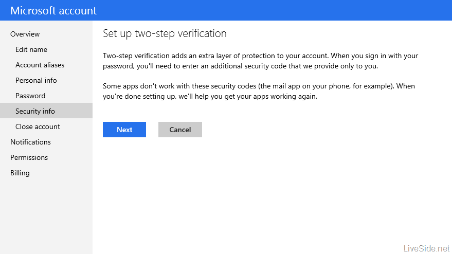Click the paragraph about apps and security codes
Viewport: 452px width, 254px height.
pos(258,91)
